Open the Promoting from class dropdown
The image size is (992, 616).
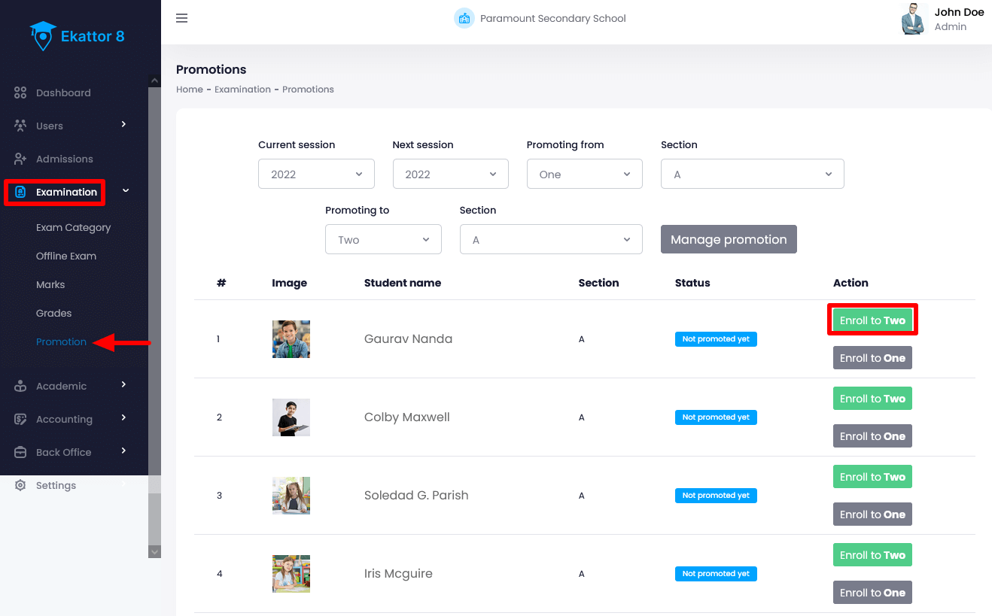pyautogui.click(x=584, y=174)
